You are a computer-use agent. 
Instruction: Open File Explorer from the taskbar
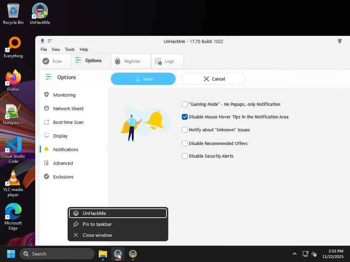[x=103, y=254]
